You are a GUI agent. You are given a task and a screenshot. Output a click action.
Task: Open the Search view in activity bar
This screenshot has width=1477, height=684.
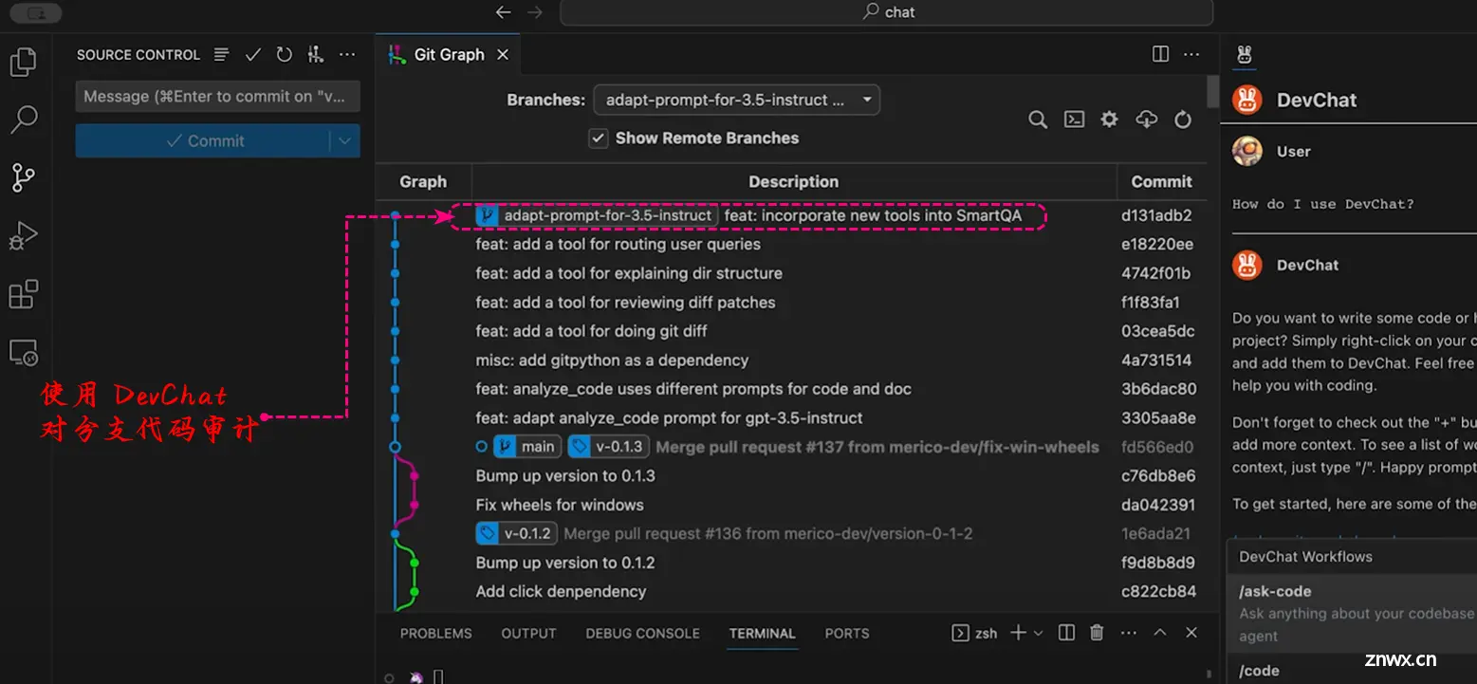[23, 120]
